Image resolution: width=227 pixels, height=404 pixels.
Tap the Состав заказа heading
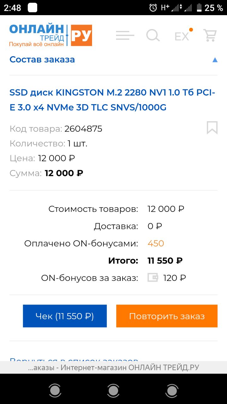coord(42,60)
